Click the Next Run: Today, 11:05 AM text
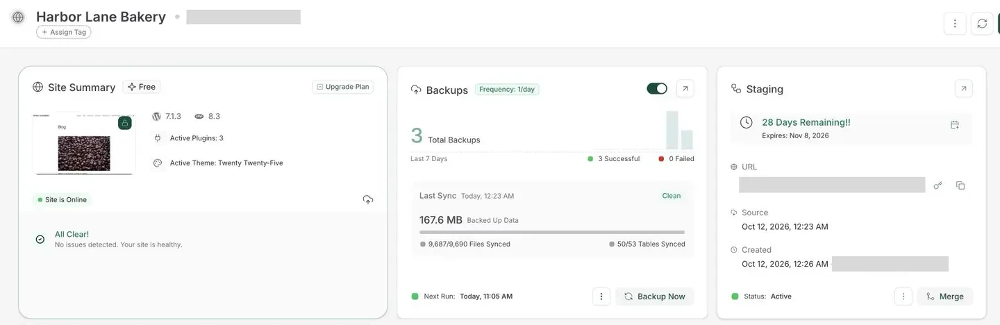Image resolution: width=1000 pixels, height=325 pixels. [468, 297]
